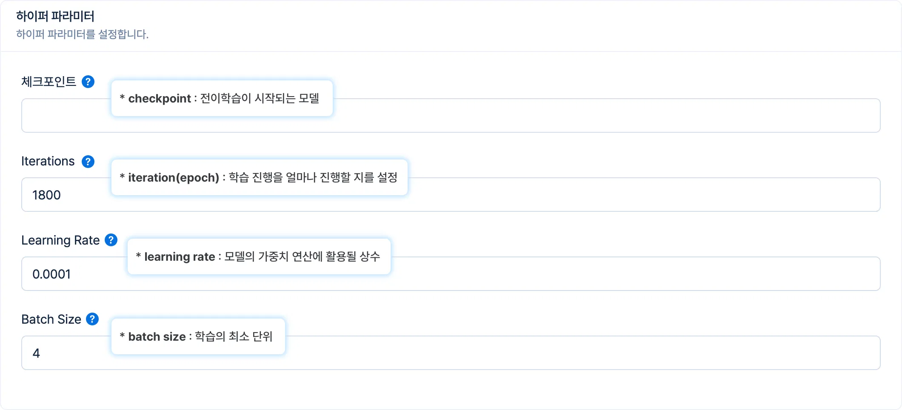Click the Batch Size field label
The width and height of the screenshot is (902, 410).
click(51, 319)
